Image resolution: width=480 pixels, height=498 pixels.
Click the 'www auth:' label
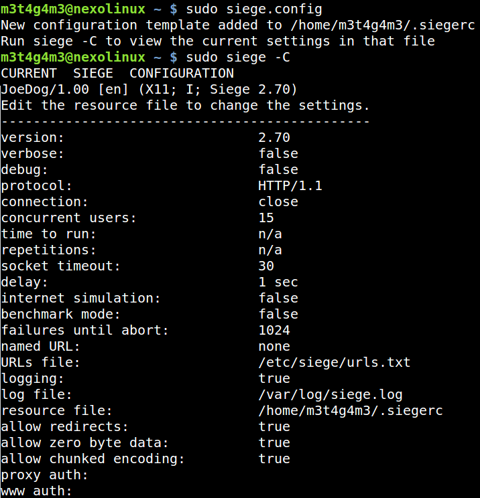click(37, 491)
